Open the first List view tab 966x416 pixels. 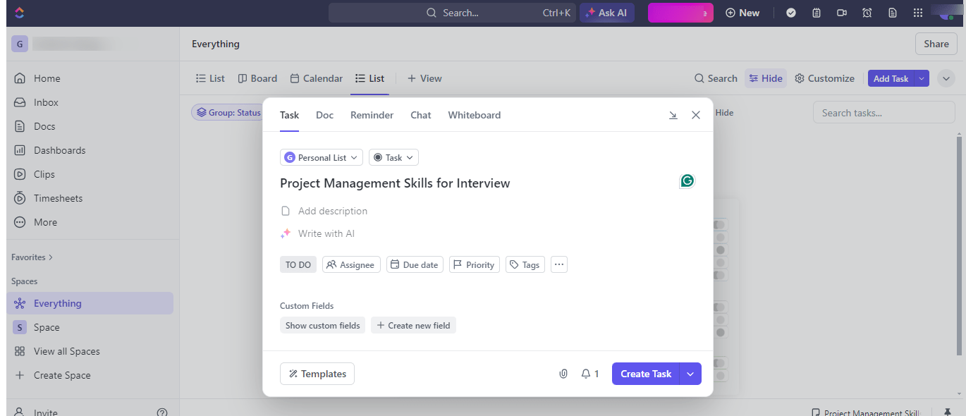tap(209, 78)
